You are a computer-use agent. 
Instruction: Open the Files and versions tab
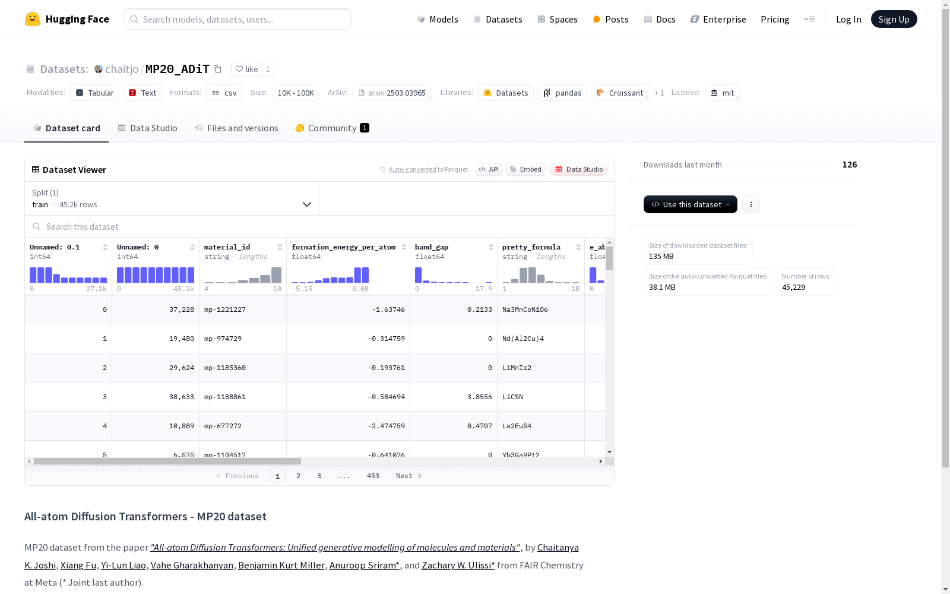(236, 128)
